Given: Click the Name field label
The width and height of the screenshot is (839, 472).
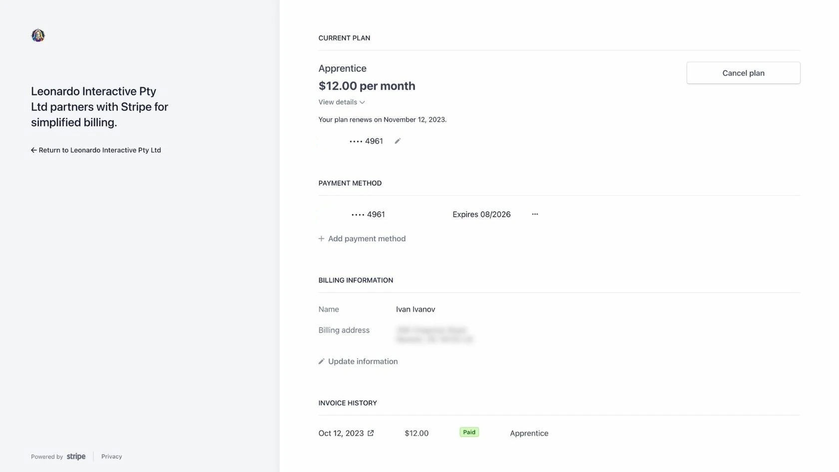Looking at the screenshot, I should point(329,309).
